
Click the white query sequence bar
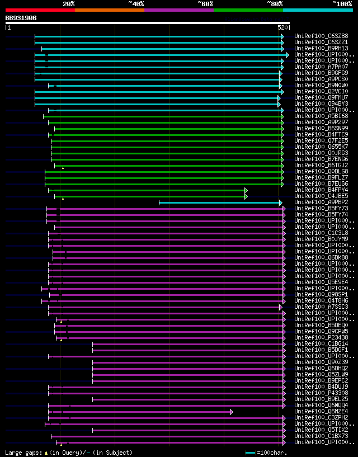tap(148, 23)
